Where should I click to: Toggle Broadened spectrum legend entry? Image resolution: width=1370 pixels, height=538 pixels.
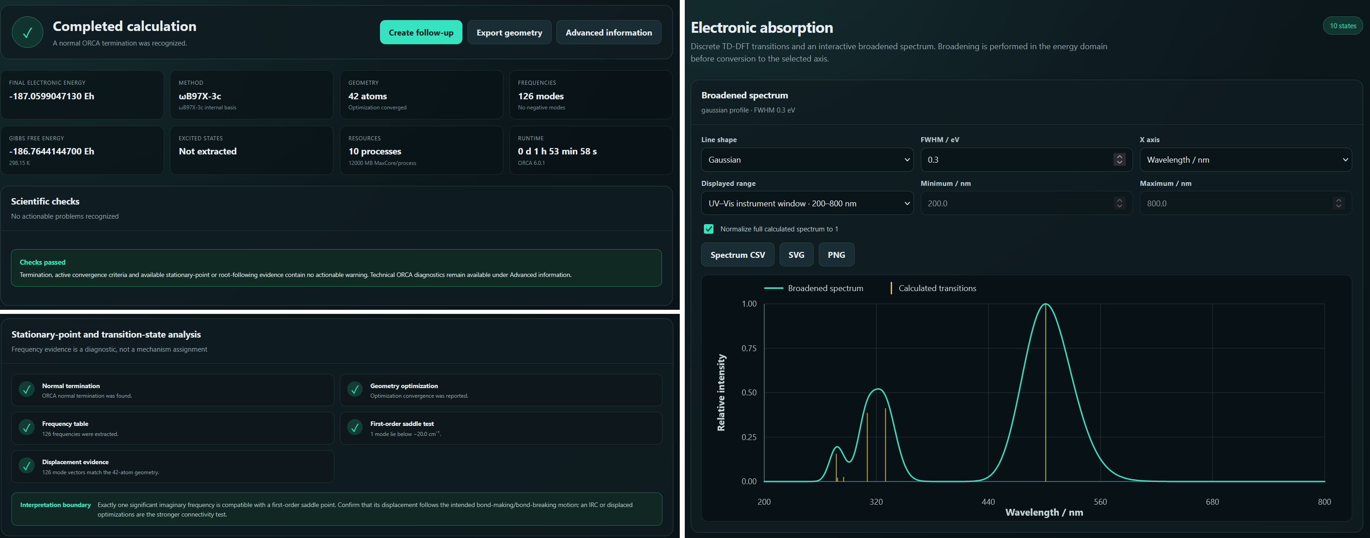click(814, 288)
